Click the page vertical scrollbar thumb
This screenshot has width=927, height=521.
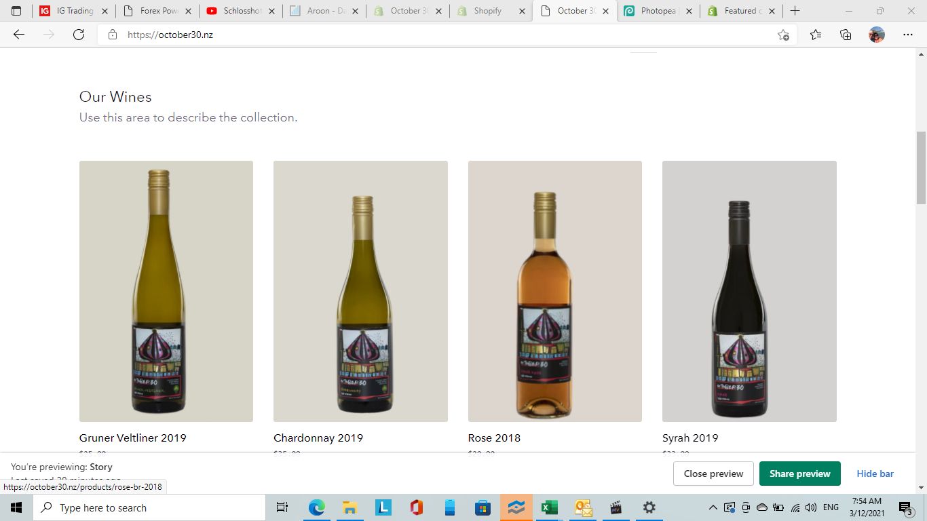click(x=921, y=168)
